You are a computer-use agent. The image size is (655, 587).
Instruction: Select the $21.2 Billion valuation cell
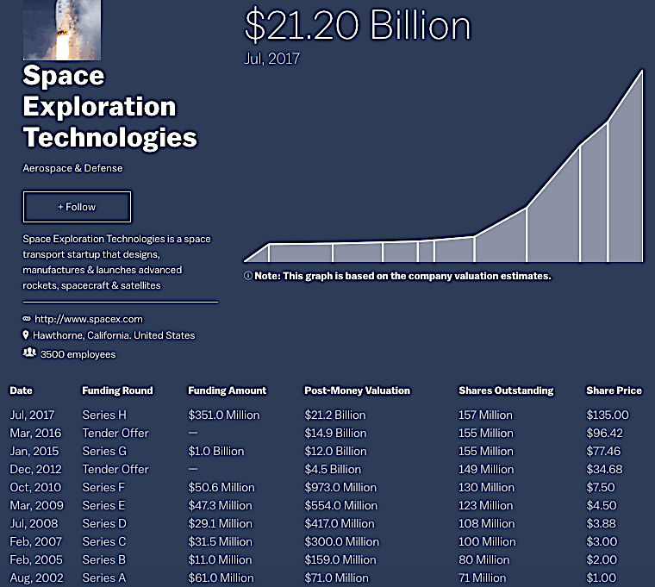[x=335, y=415]
